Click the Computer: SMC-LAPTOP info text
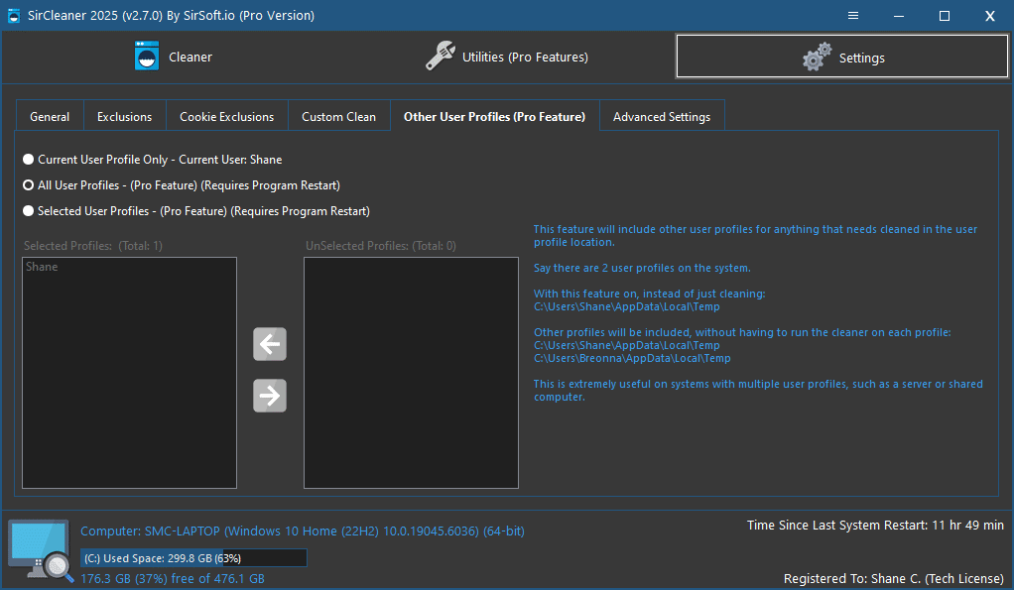1014x590 pixels. [x=302, y=531]
